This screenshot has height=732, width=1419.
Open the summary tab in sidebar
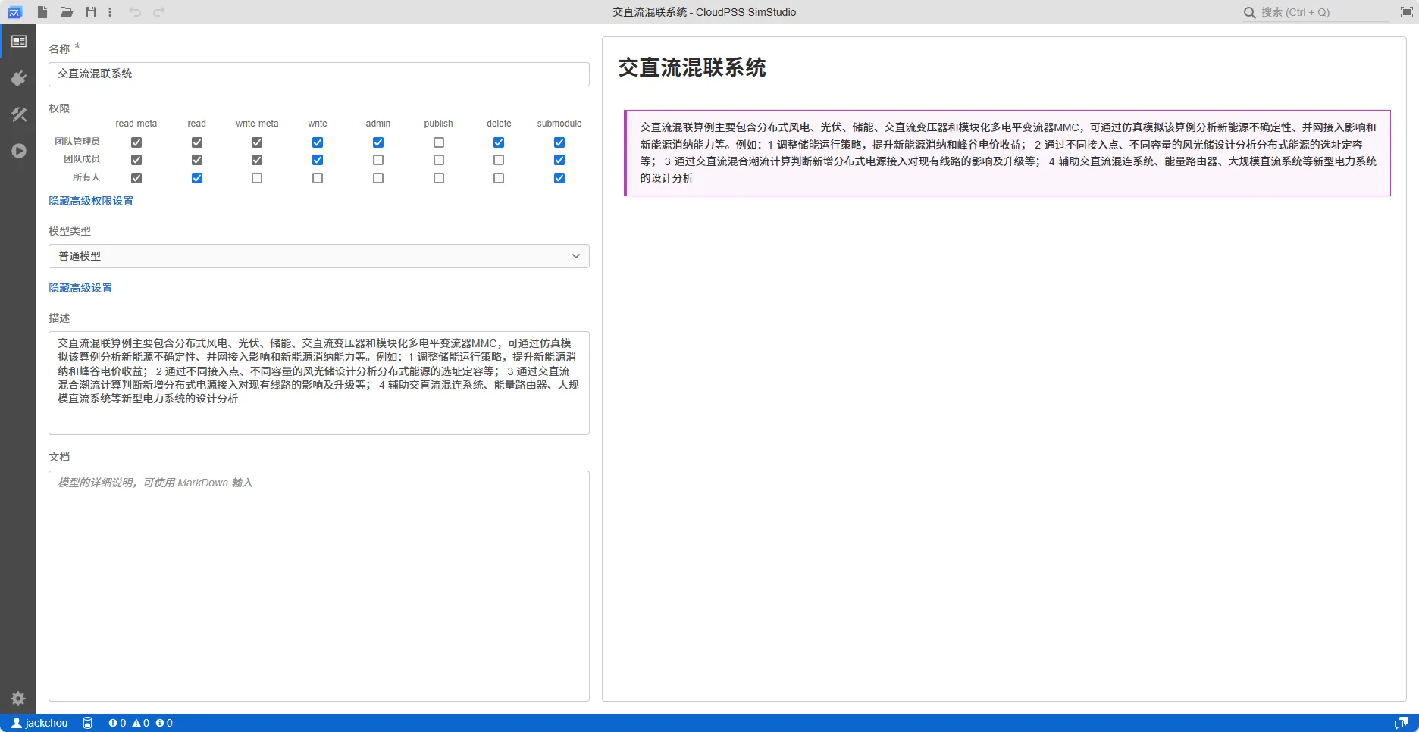click(18, 41)
